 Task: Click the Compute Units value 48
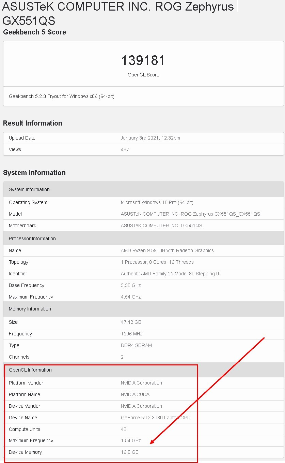pos(124,429)
